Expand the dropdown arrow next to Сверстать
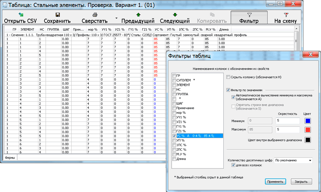 pos(116,18)
